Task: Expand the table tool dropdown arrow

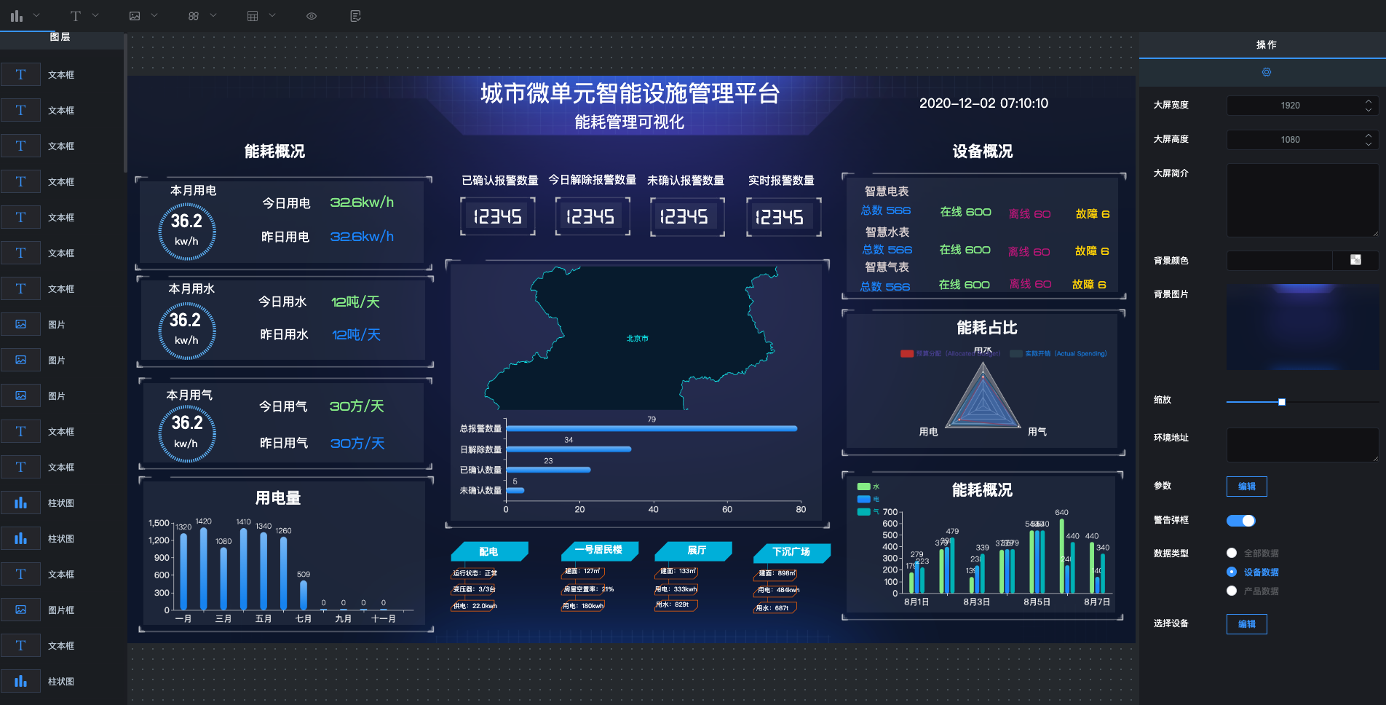Action: (x=272, y=15)
